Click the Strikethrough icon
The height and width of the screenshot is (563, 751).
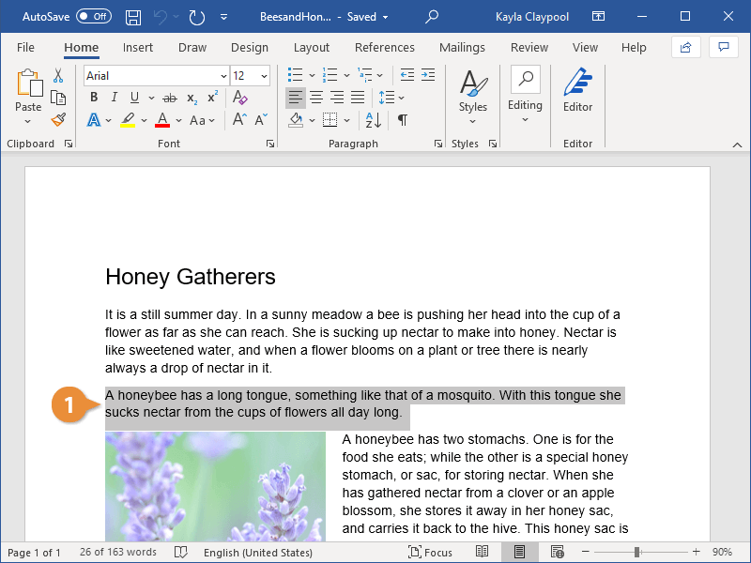169,98
